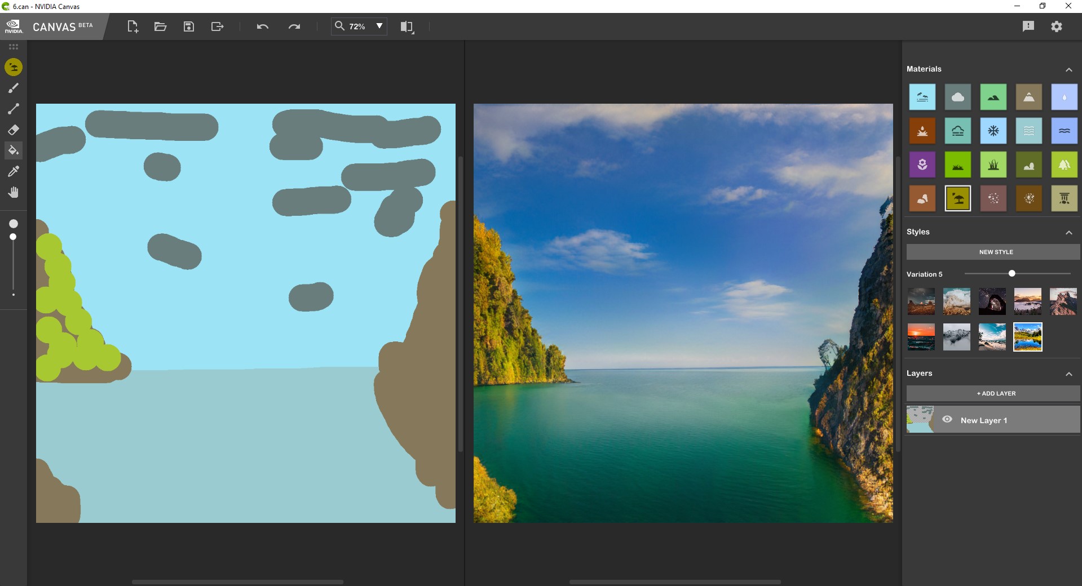This screenshot has width=1082, height=586.
Task: Toggle the split view layout button
Action: point(407,26)
